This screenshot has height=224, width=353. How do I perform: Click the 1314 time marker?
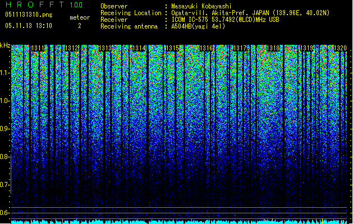(139, 48)
